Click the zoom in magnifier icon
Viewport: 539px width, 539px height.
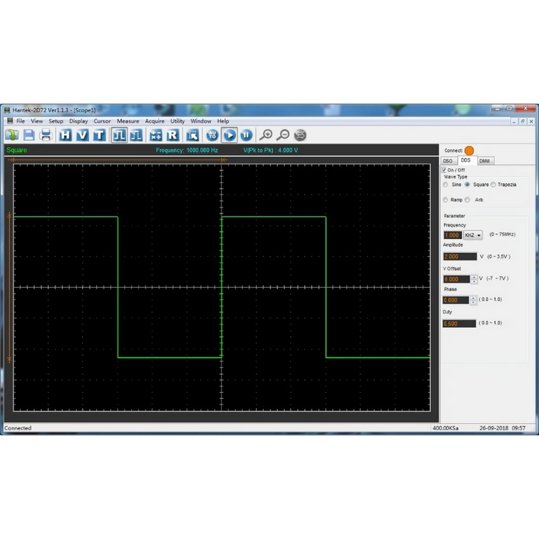tap(266, 135)
